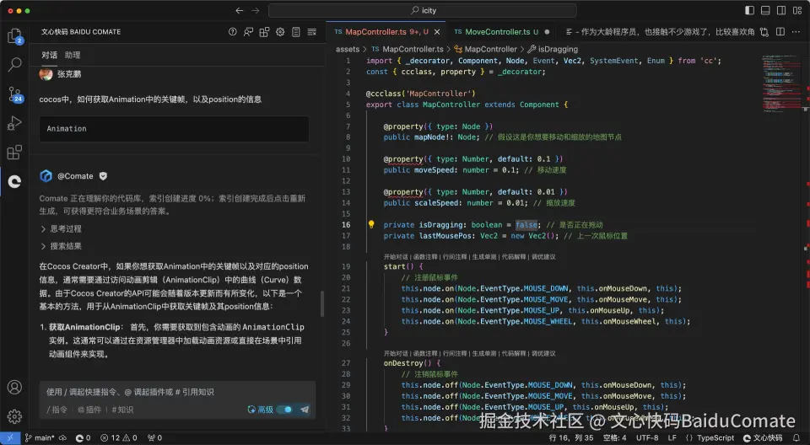Open the Comate plugins grid icon
This screenshot has height=445, width=810.
pyautogui.click(x=264, y=32)
